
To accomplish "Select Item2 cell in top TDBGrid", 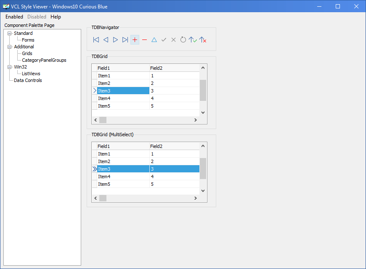I will pyautogui.click(x=123, y=83).
